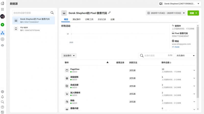204x114 pixels.
Task: Click scrollbar up arrow in events panel
Action: coord(198,26)
